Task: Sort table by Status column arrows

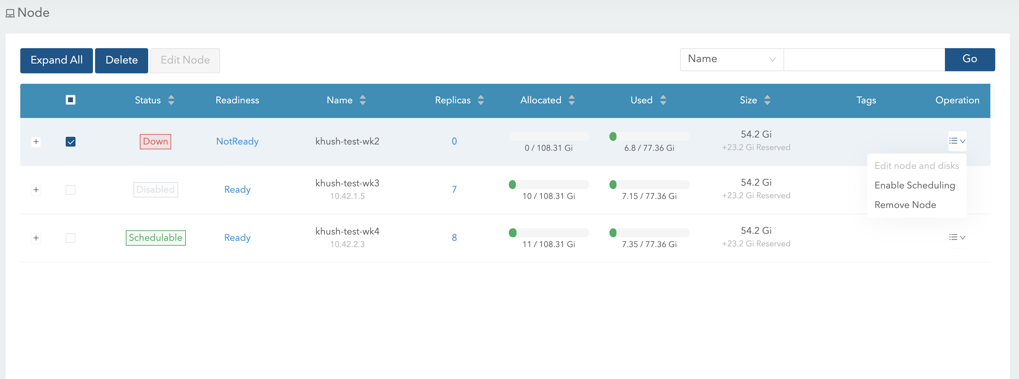Action: (x=171, y=100)
